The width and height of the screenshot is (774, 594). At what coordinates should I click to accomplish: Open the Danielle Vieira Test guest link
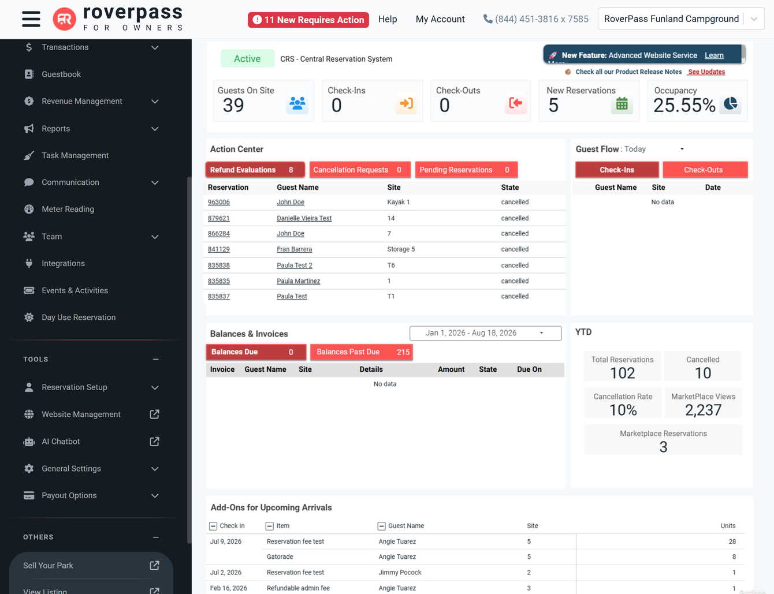click(304, 218)
